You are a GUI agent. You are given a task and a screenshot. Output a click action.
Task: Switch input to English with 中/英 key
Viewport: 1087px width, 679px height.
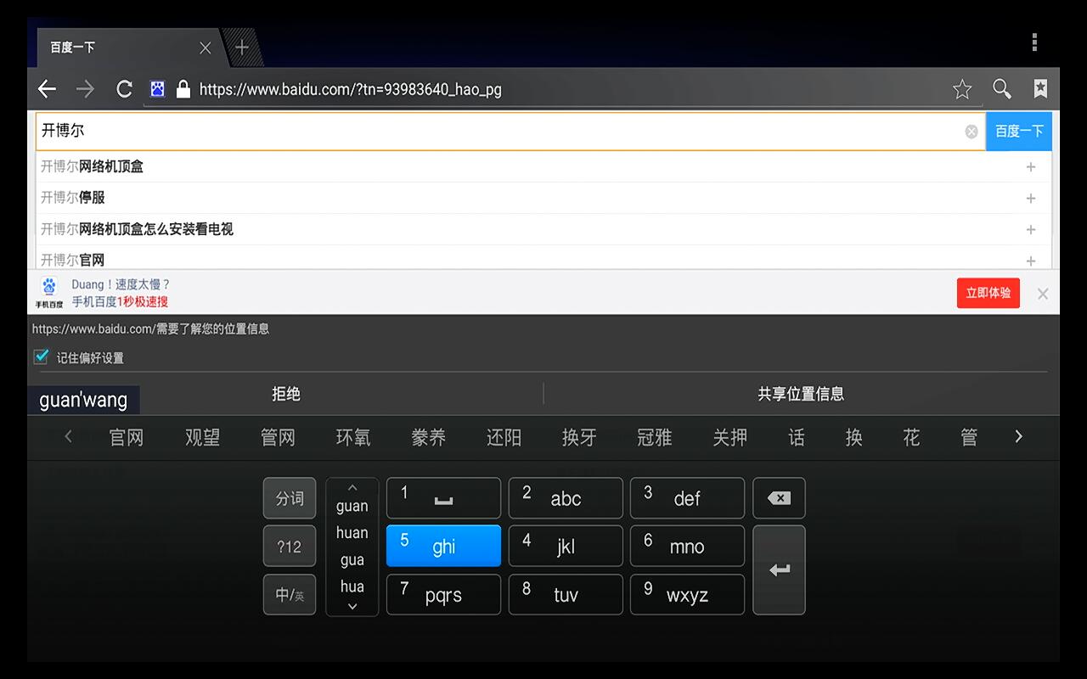click(289, 594)
